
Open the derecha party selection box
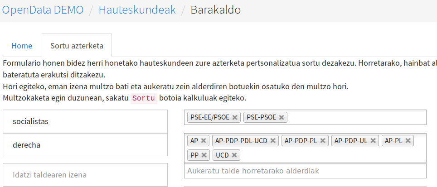[x=305, y=148]
